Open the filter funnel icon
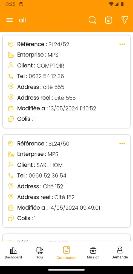 click(125, 20)
